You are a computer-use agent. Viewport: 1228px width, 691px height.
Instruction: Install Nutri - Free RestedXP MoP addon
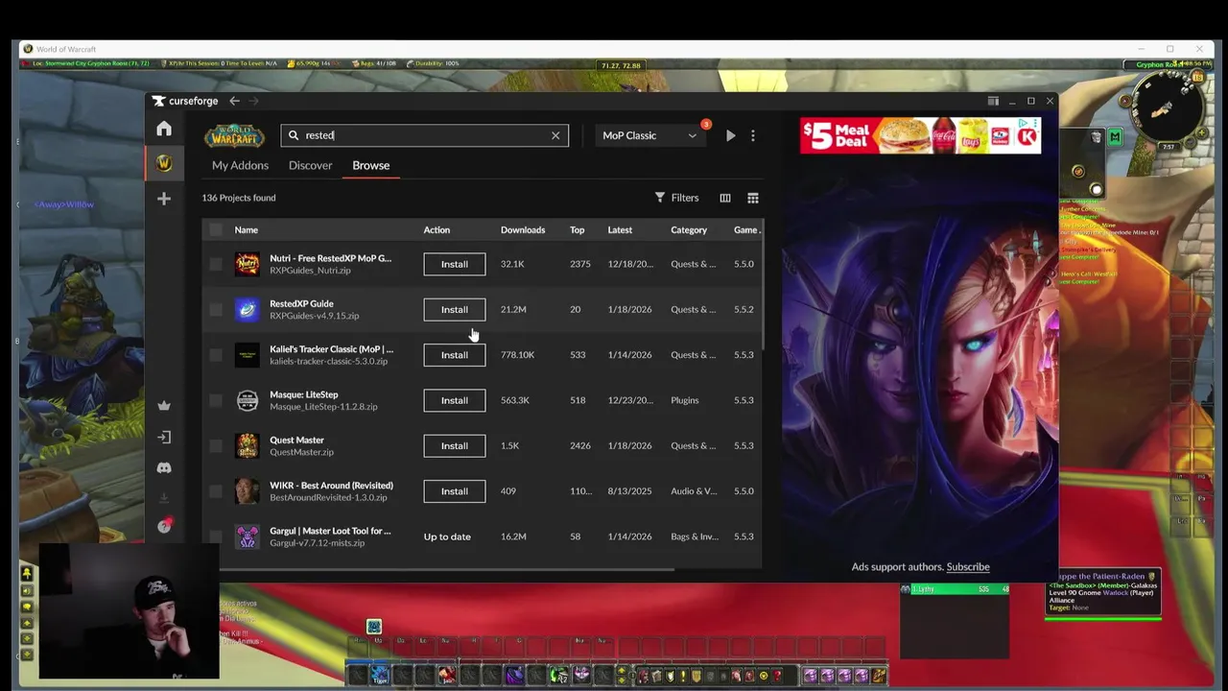[455, 264]
